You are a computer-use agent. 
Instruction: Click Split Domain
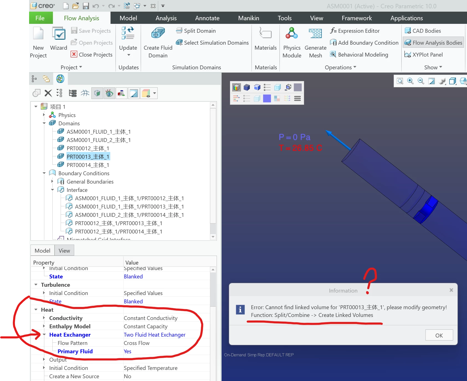tap(196, 31)
